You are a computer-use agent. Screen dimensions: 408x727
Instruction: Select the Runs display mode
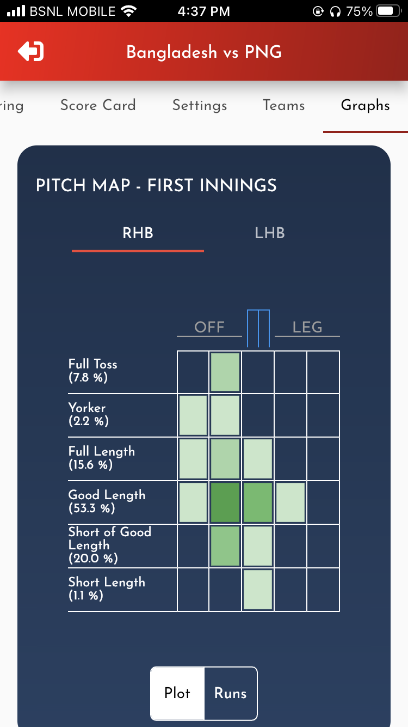coord(230,693)
